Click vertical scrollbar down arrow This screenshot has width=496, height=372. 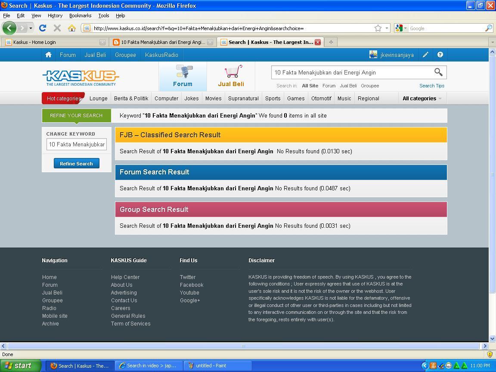(x=492, y=338)
